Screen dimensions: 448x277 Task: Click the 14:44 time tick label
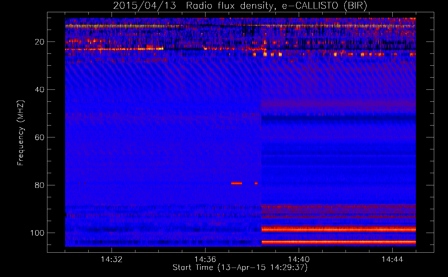click(x=392, y=259)
